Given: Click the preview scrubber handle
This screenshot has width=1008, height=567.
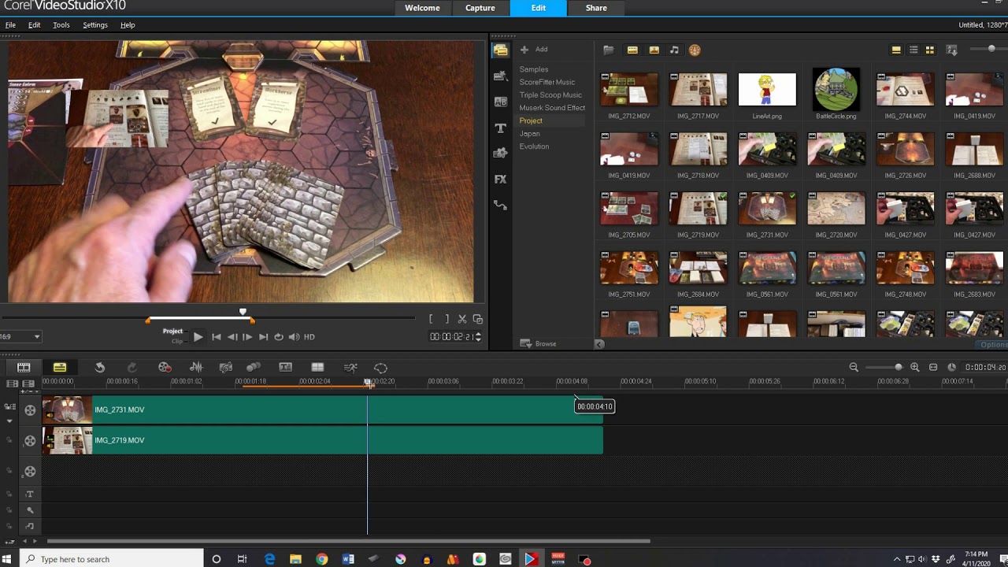Looking at the screenshot, I should 243,313.
